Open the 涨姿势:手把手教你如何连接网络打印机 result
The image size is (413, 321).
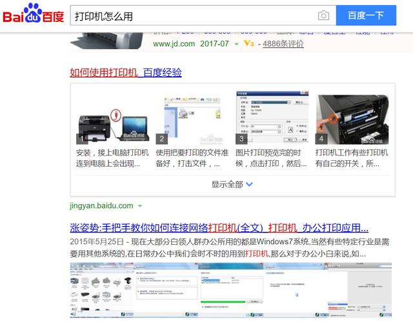219,228
